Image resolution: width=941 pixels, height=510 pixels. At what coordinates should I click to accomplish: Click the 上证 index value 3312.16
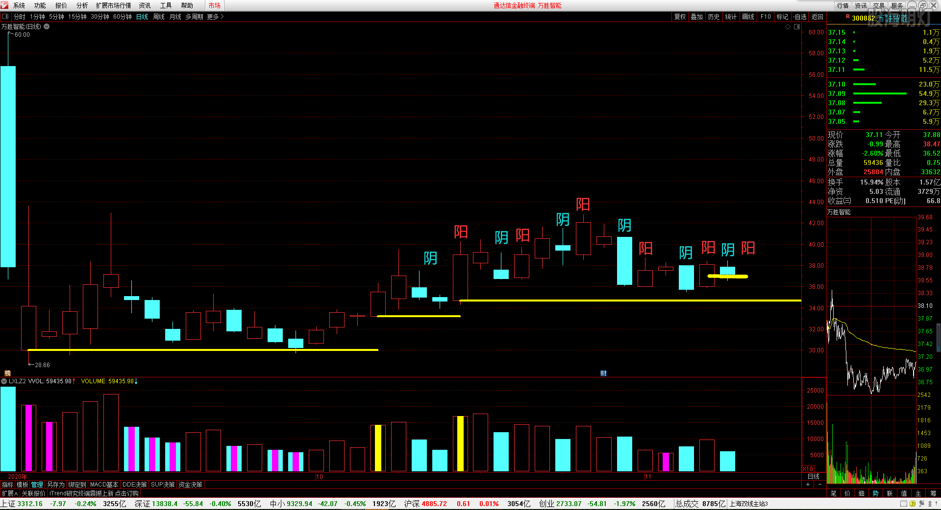[x=30, y=504]
